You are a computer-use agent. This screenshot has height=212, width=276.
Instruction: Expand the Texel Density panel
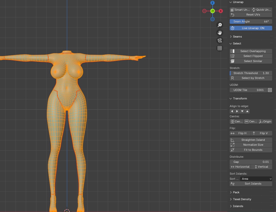(231, 199)
